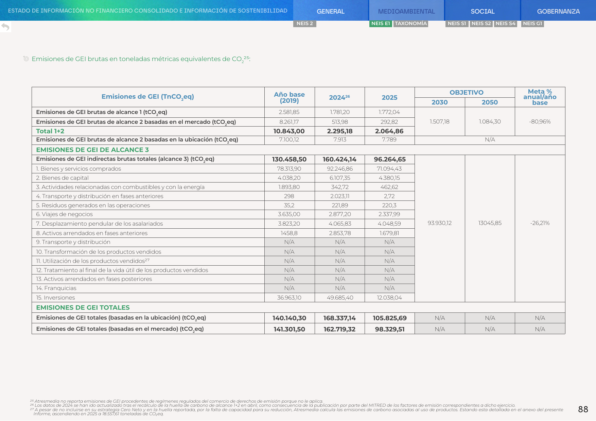Viewport: 596px width, 421px height.
Task: Click value 7.100,12 in alcance 2 ubicación row
Action: [x=289, y=139]
